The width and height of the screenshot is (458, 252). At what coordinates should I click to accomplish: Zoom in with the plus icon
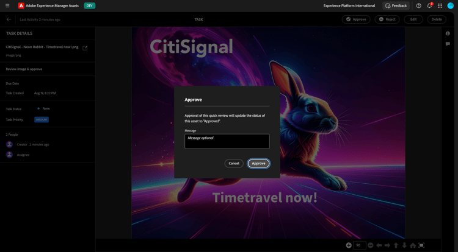coord(349,245)
